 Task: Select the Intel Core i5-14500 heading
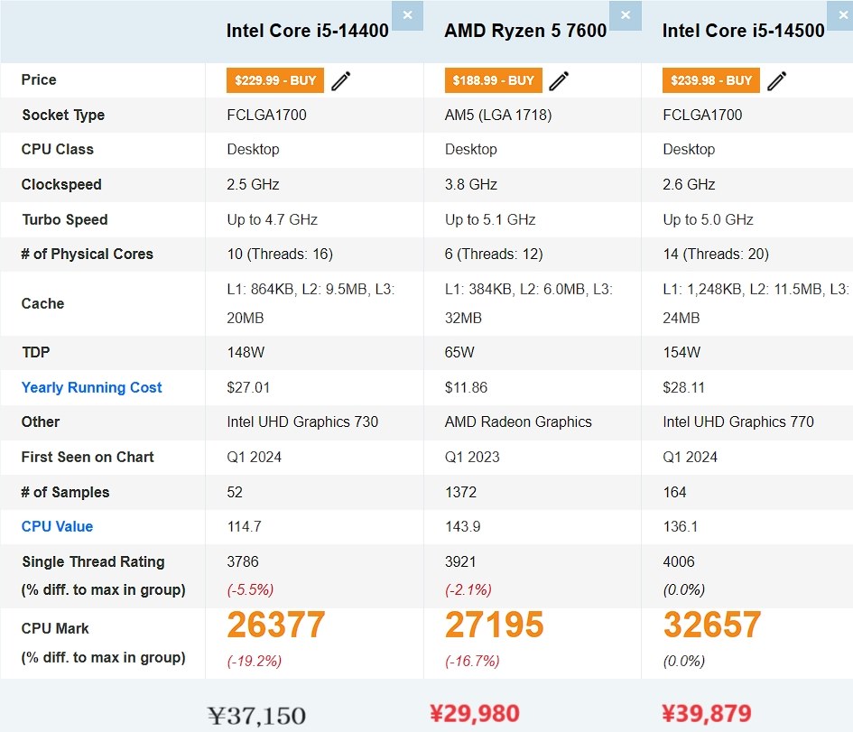coord(743,31)
